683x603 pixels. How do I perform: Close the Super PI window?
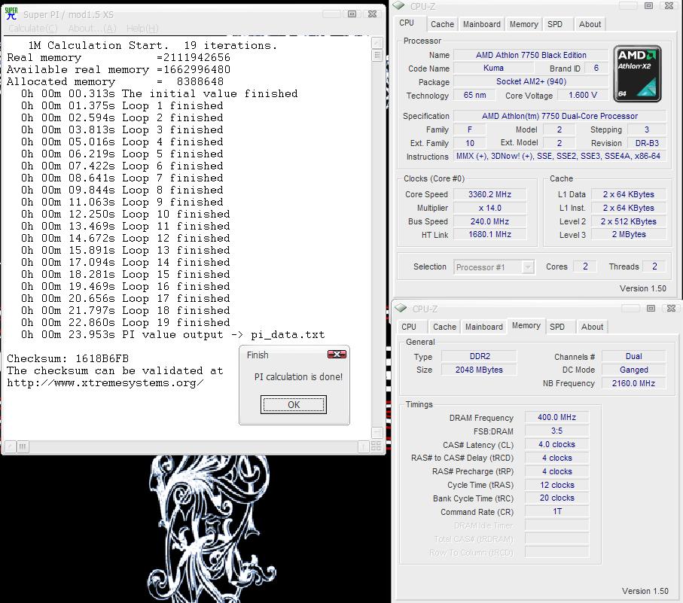coord(373,14)
